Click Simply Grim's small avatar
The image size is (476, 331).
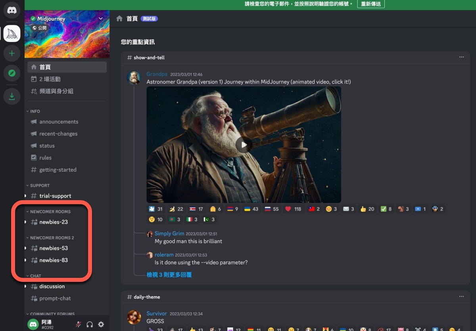point(150,234)
